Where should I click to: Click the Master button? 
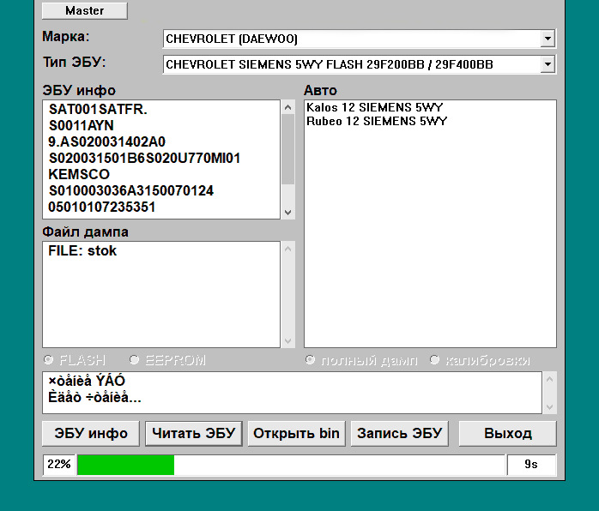tap(84, 10)
